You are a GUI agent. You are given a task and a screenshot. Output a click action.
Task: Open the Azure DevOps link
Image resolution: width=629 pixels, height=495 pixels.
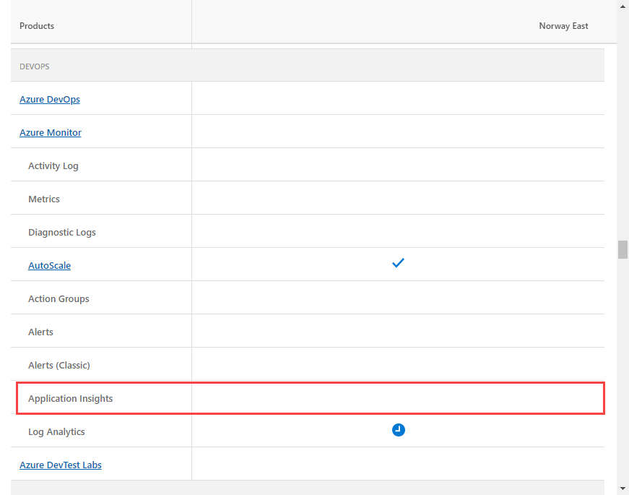(x=50, y=99)
